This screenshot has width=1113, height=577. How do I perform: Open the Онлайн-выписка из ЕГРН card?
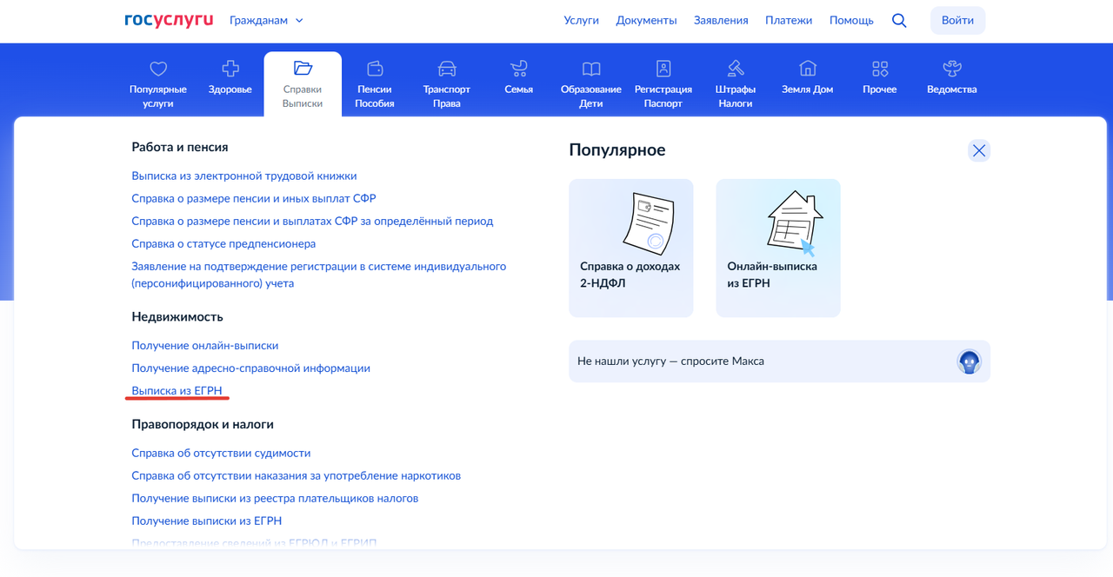[x=778, y=248]
